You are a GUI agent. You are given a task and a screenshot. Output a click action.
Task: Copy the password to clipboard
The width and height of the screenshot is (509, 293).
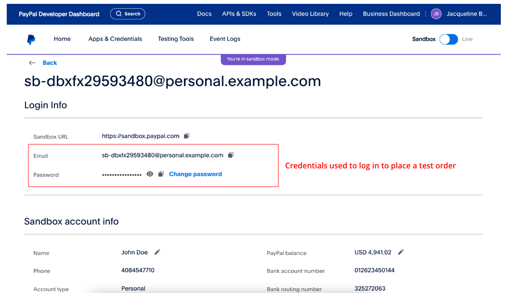(161, 174)
